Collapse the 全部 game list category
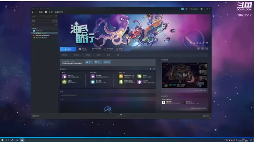254x142 pixels. click(x=32, y=28)
